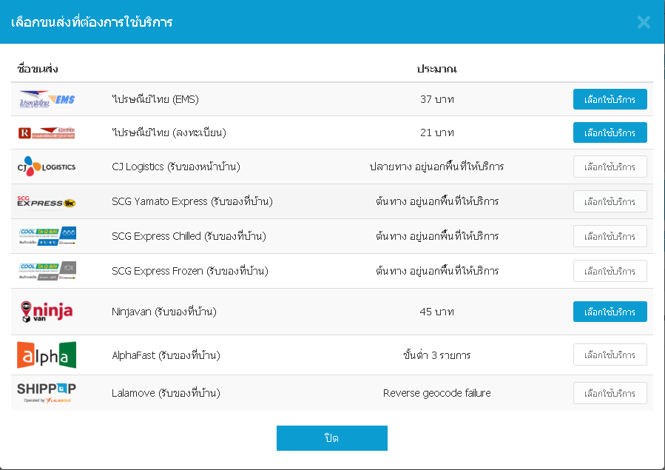This screenshot has height=470, width=665.
Task: Click the dialog title เลือกขนส่งที่ต้องการใช้บริการ
Action: [92, 22]
